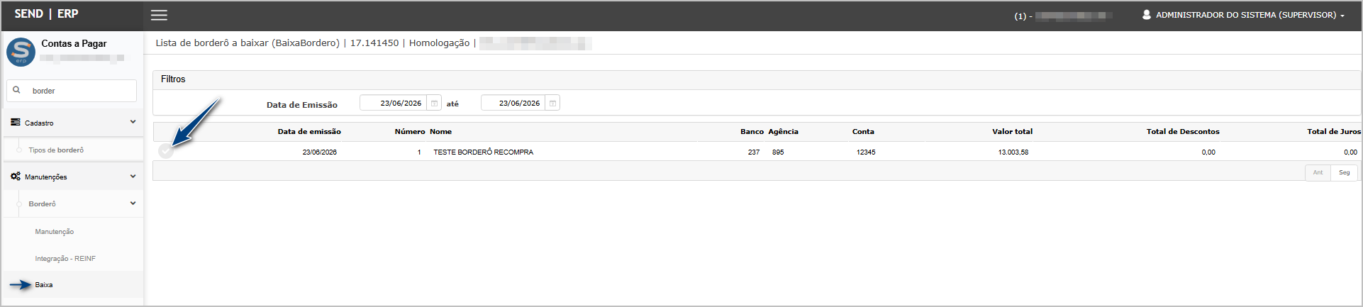Sort by Número column header
Screen dimensions: 1363x307
tap(410, 132)
